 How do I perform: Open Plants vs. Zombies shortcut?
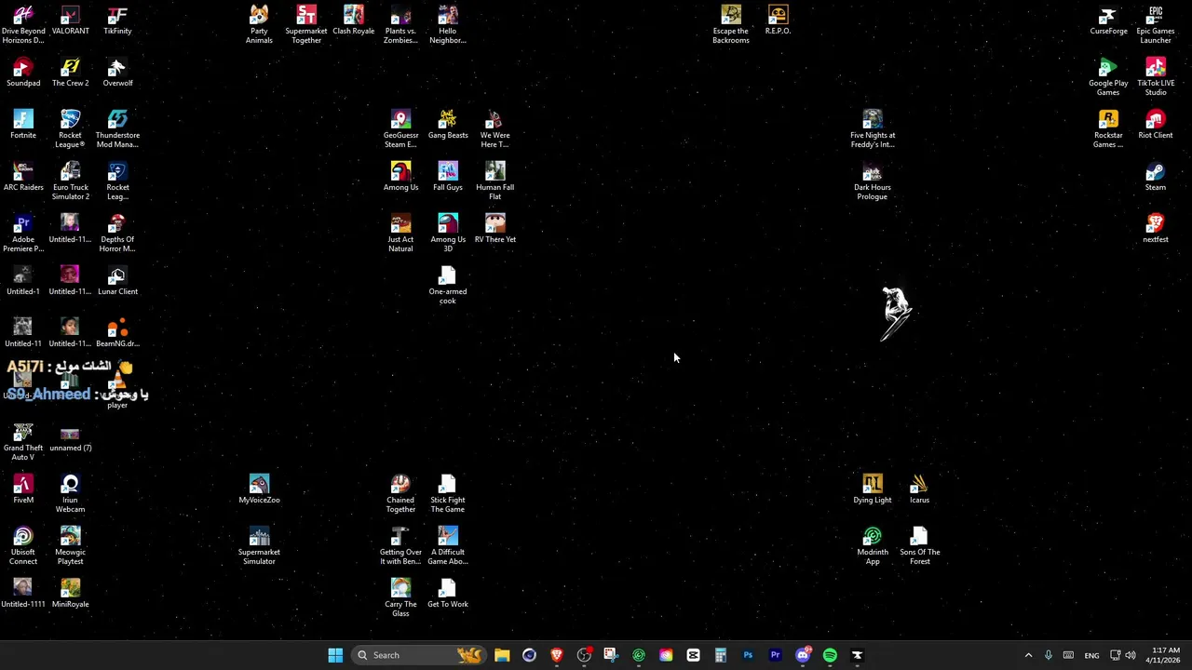(x=400, y=25)
